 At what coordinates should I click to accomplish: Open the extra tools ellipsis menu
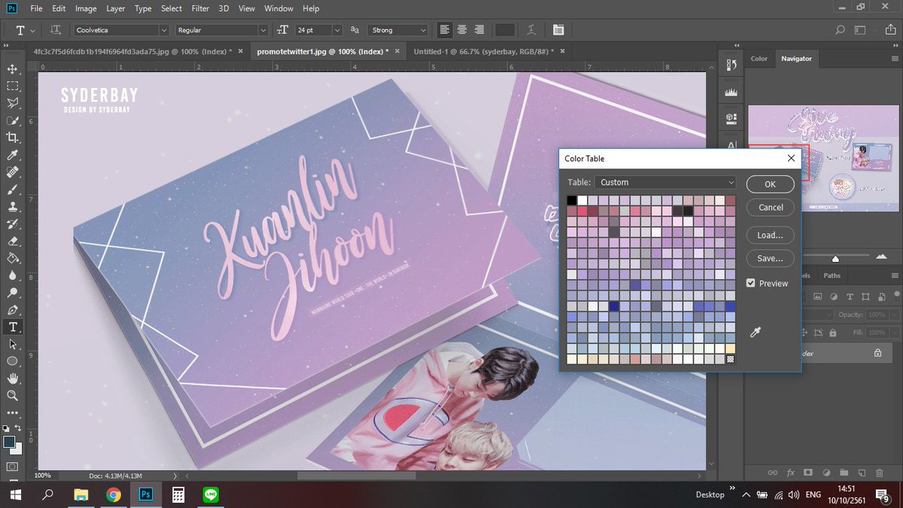(x=12, y=412)
